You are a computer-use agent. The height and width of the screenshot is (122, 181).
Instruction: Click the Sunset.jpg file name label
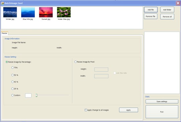[46, 19]
